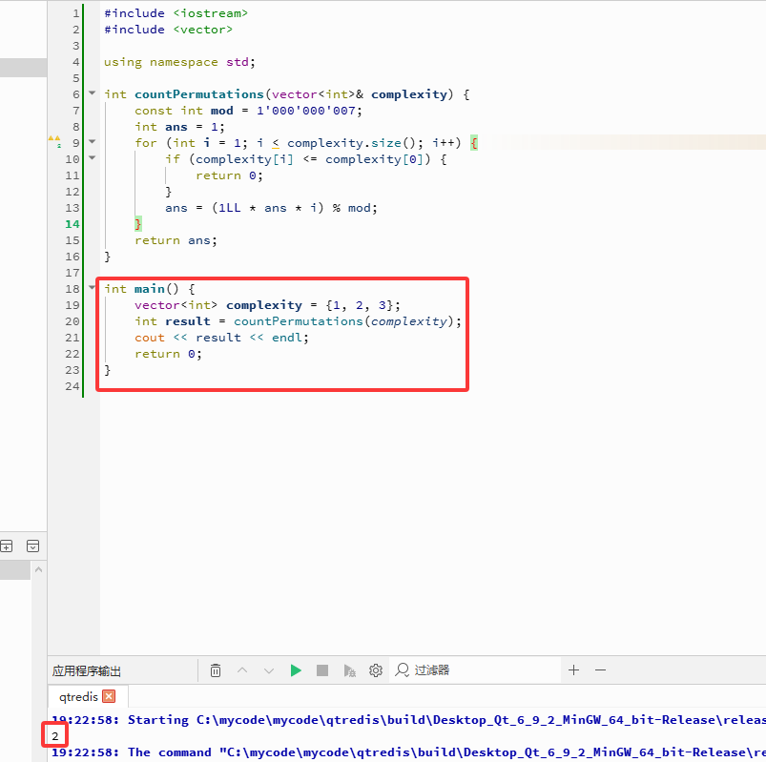This screenshot has width=766, height=762.
Task: Focus the 过滤器 filter input field
Action: click(x=475, y=670)
